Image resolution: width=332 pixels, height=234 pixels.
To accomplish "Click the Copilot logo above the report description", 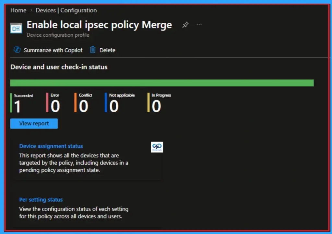I will click(x=157, y=147).
